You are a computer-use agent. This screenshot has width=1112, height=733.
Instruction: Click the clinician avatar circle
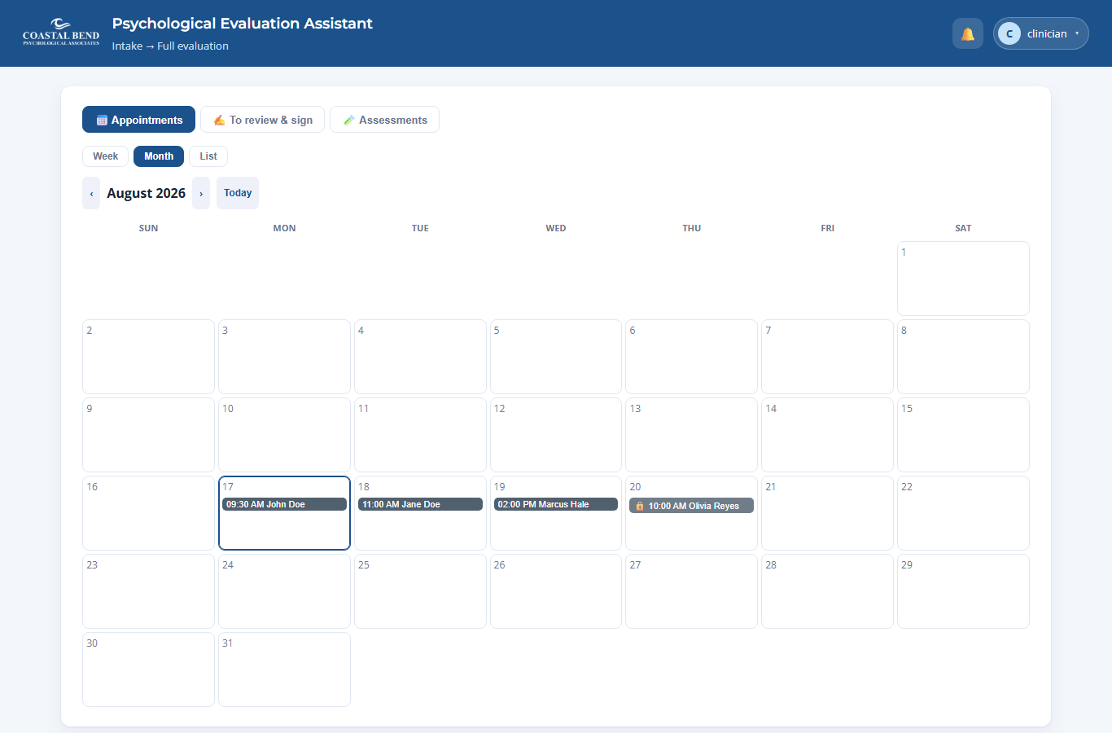tap(1009, 33)
